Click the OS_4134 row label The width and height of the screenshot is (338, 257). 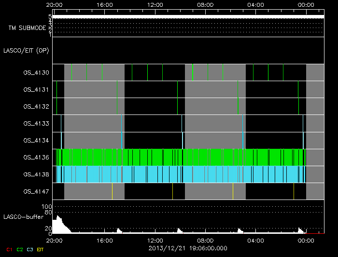pyautogui.click(x=36, y=141)
